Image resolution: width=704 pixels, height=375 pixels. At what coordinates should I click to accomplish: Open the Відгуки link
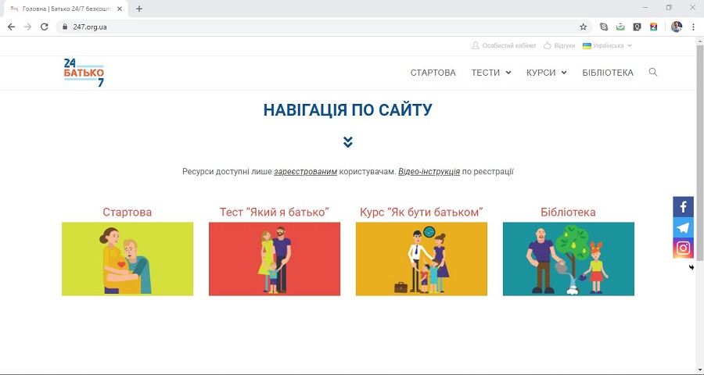(559, 46)
